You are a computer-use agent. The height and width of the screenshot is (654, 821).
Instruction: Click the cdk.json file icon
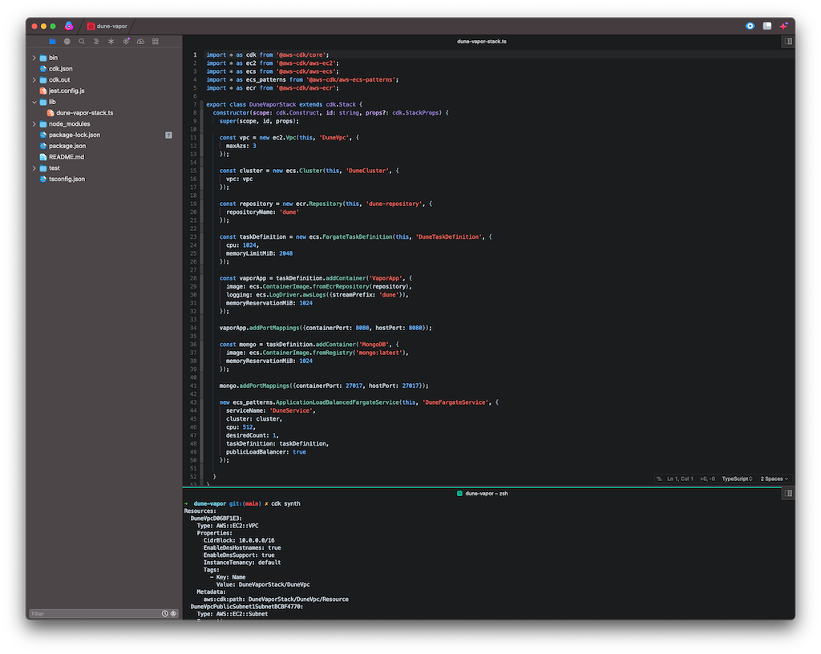tap(43, 69)
